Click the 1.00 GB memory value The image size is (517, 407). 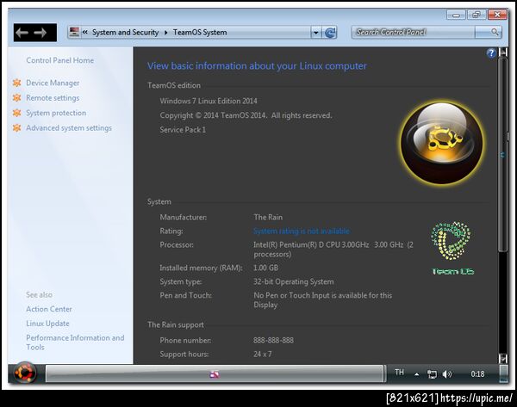tap(265, 268)
